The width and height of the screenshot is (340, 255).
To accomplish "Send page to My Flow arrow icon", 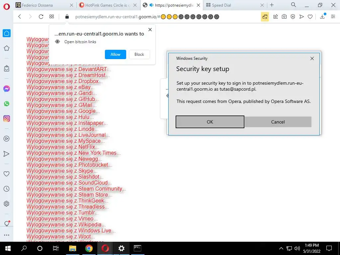I will [x=301, y=17].
